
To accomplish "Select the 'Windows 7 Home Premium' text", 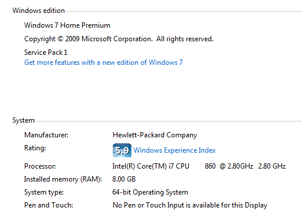I will [x=67, y=25].
